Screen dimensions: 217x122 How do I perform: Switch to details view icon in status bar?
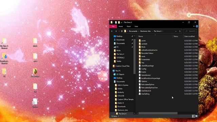[x=193, y=116]
